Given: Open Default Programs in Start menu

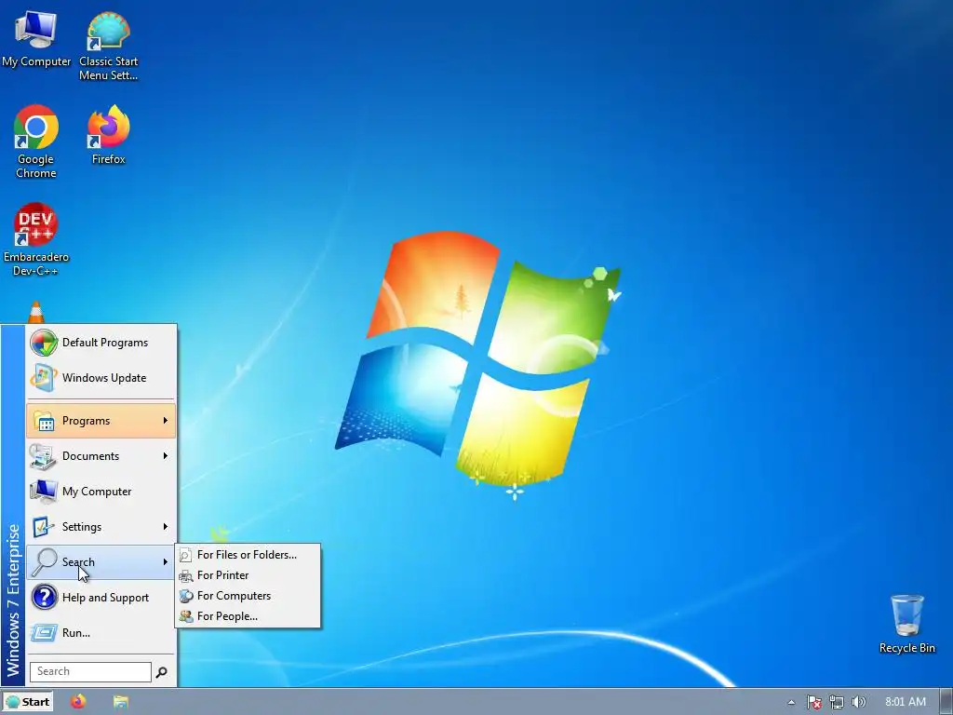Looking at the screenshot, I should pyautogui.click(x=101, y=343).
